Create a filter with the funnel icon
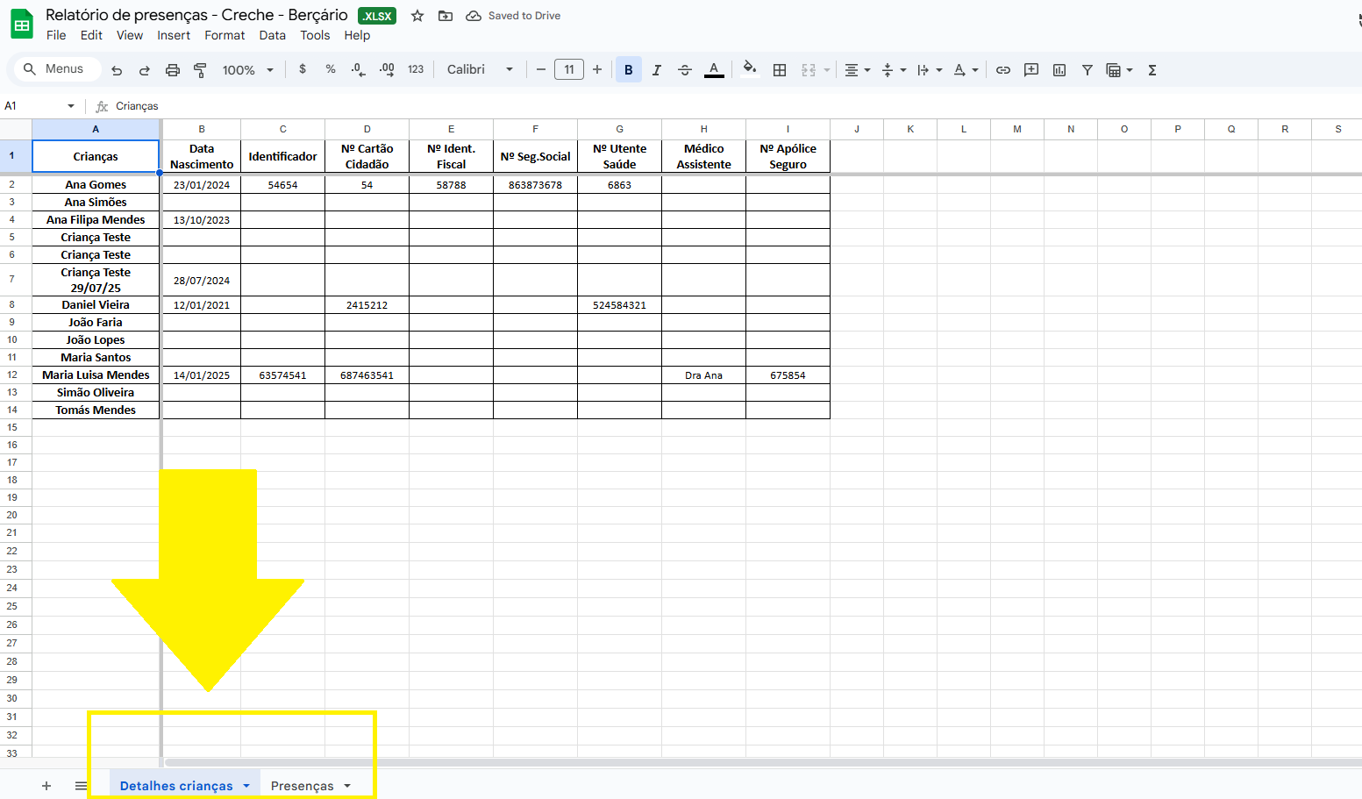1362x799 pixels. pyautogui.click(x=1087, y=69)
